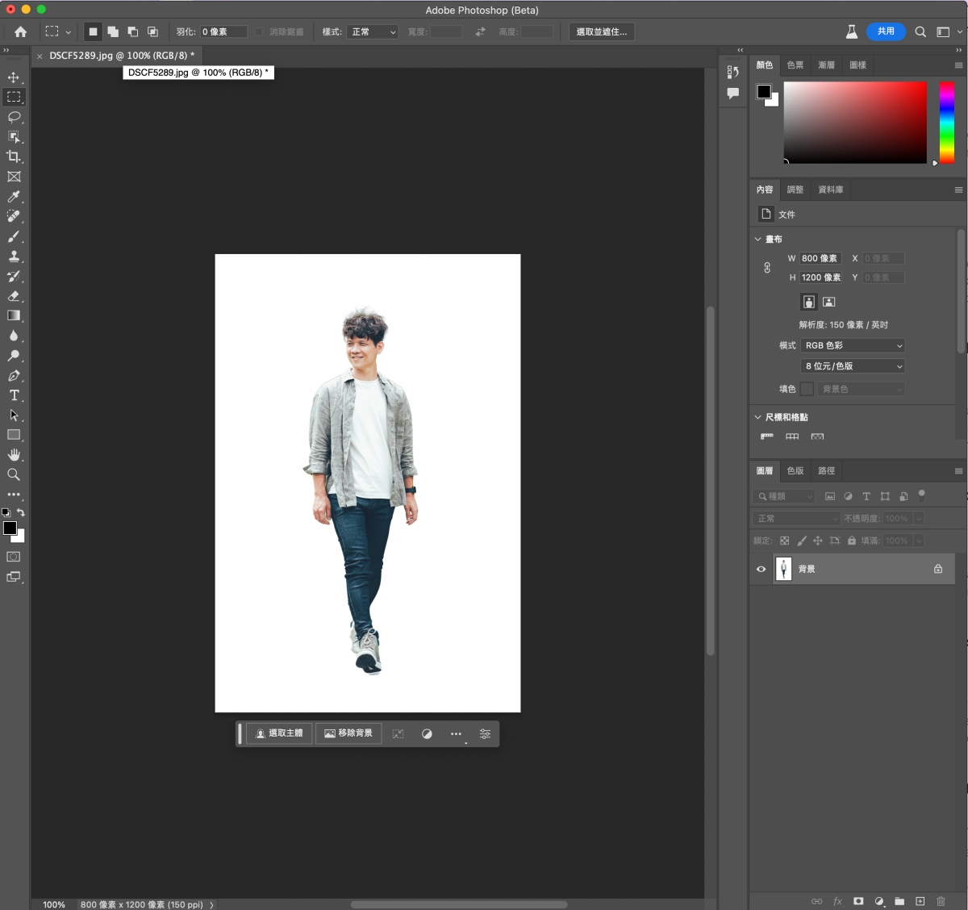This screenshot has width=968, height=910.
Task: Switch to the 調整 tab
Action: 795,190
